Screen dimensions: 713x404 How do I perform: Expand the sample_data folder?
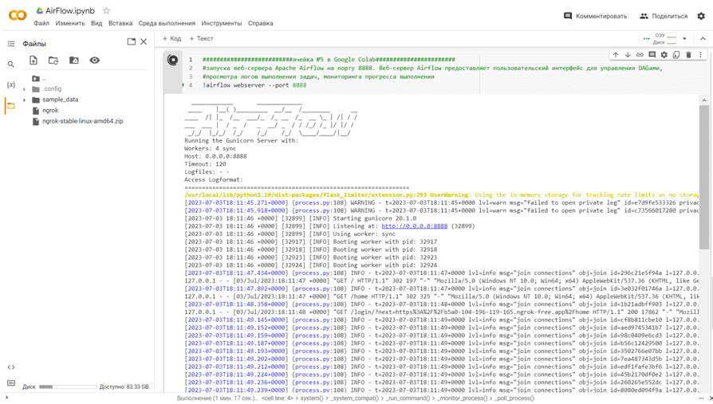pyautogui.click(x=24, y=100)
